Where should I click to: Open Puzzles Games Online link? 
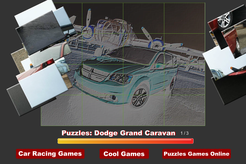197,154
